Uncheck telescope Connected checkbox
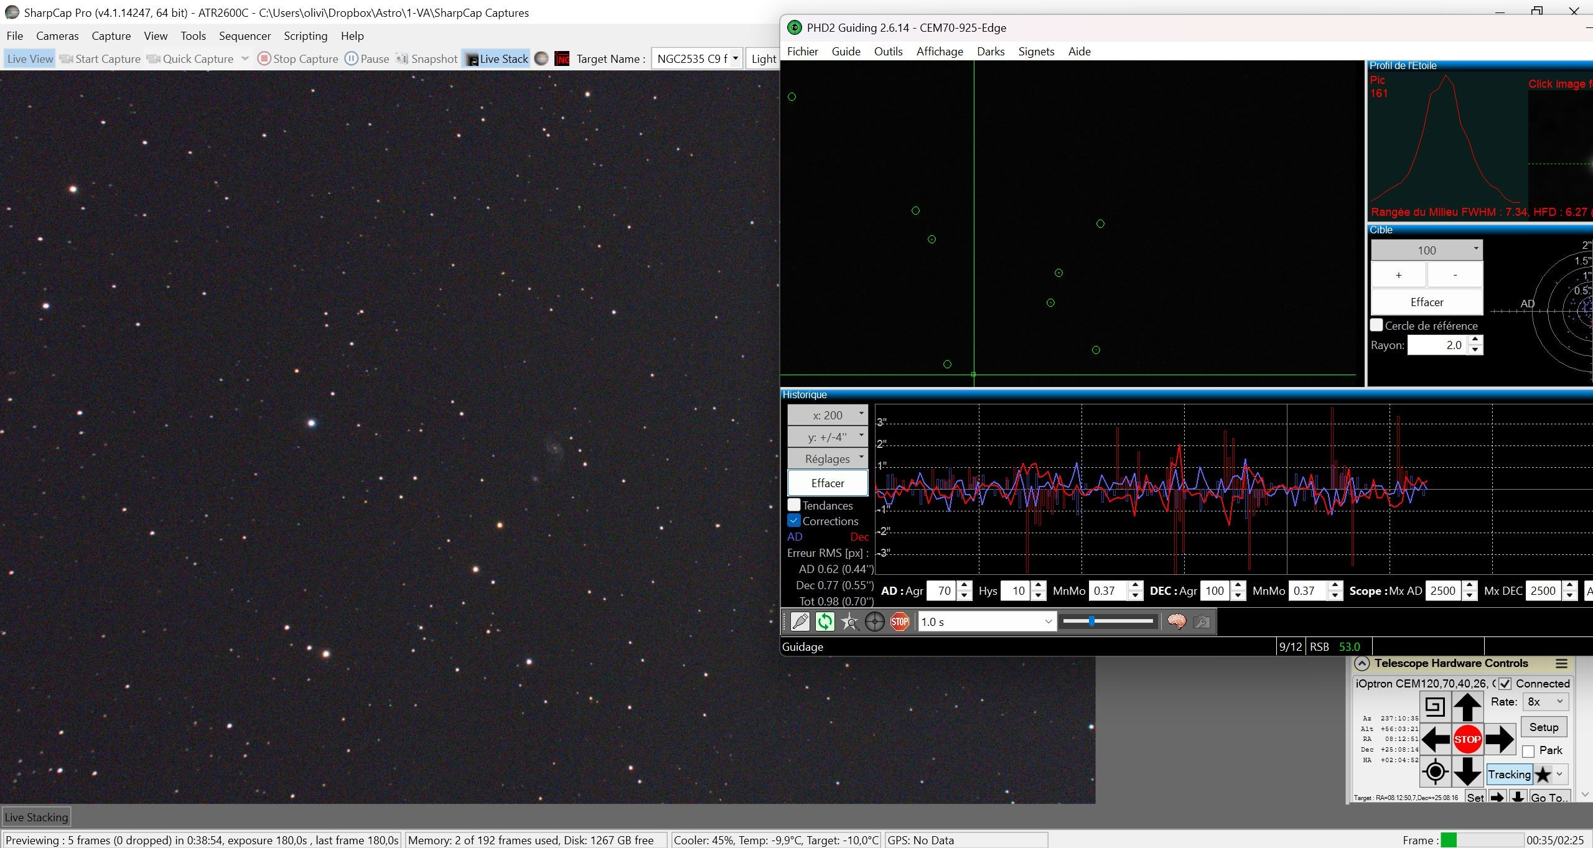This screenshot has height=848, width=1593. click(1505, 683)
